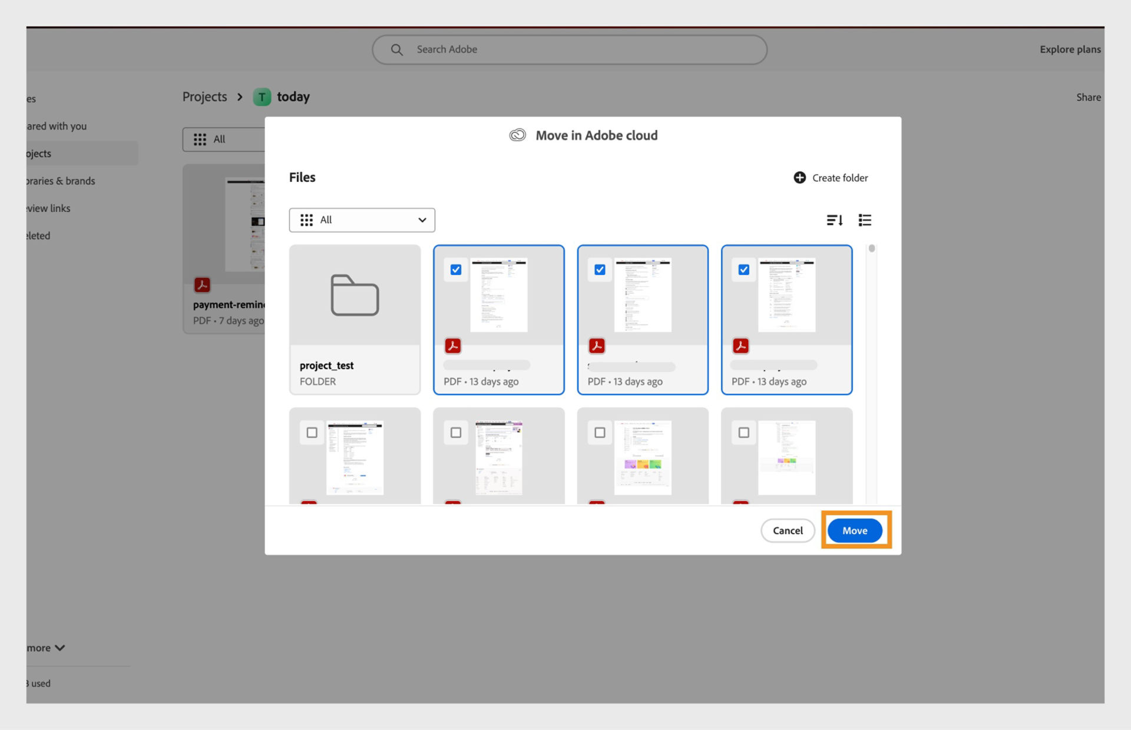Select the green T avatar in the breadcrumb

[262, 97]
